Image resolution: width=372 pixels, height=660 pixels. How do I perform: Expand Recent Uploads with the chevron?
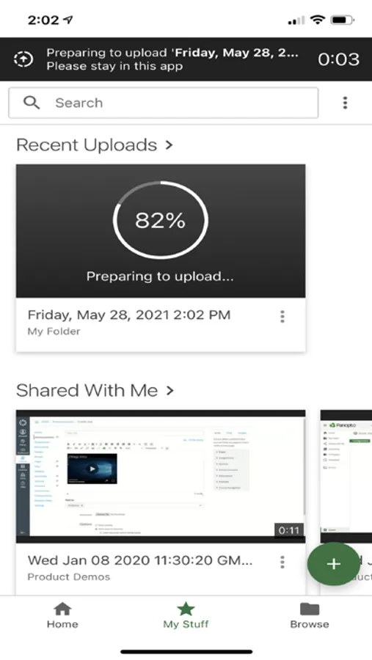coord(169,145)
